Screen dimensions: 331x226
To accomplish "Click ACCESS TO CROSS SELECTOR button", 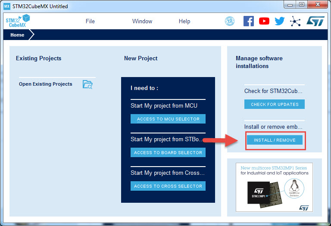I will (x=168, y=186).
